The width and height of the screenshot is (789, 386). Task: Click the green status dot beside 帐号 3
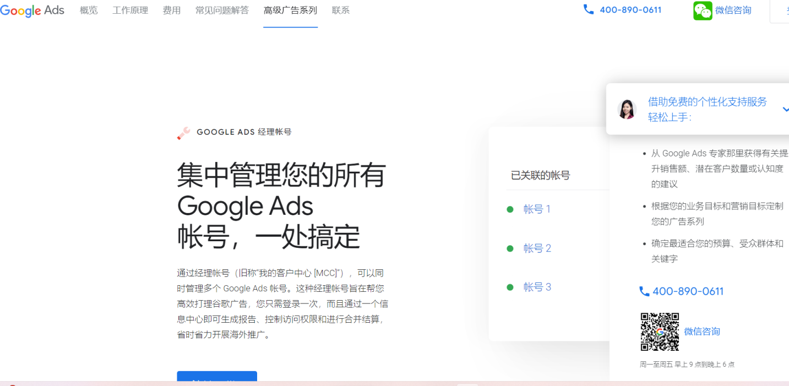click(x=509, y=287)
